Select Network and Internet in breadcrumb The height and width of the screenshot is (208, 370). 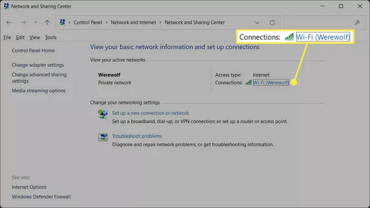tap(133, 22)
